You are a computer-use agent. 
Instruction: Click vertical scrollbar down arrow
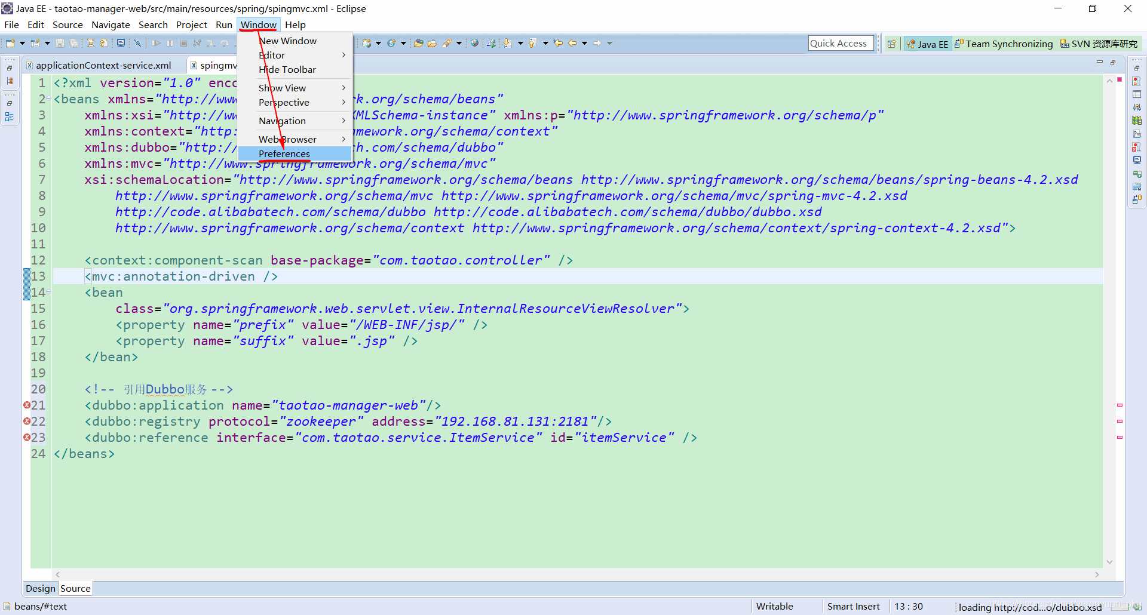tap(1109, 562)
